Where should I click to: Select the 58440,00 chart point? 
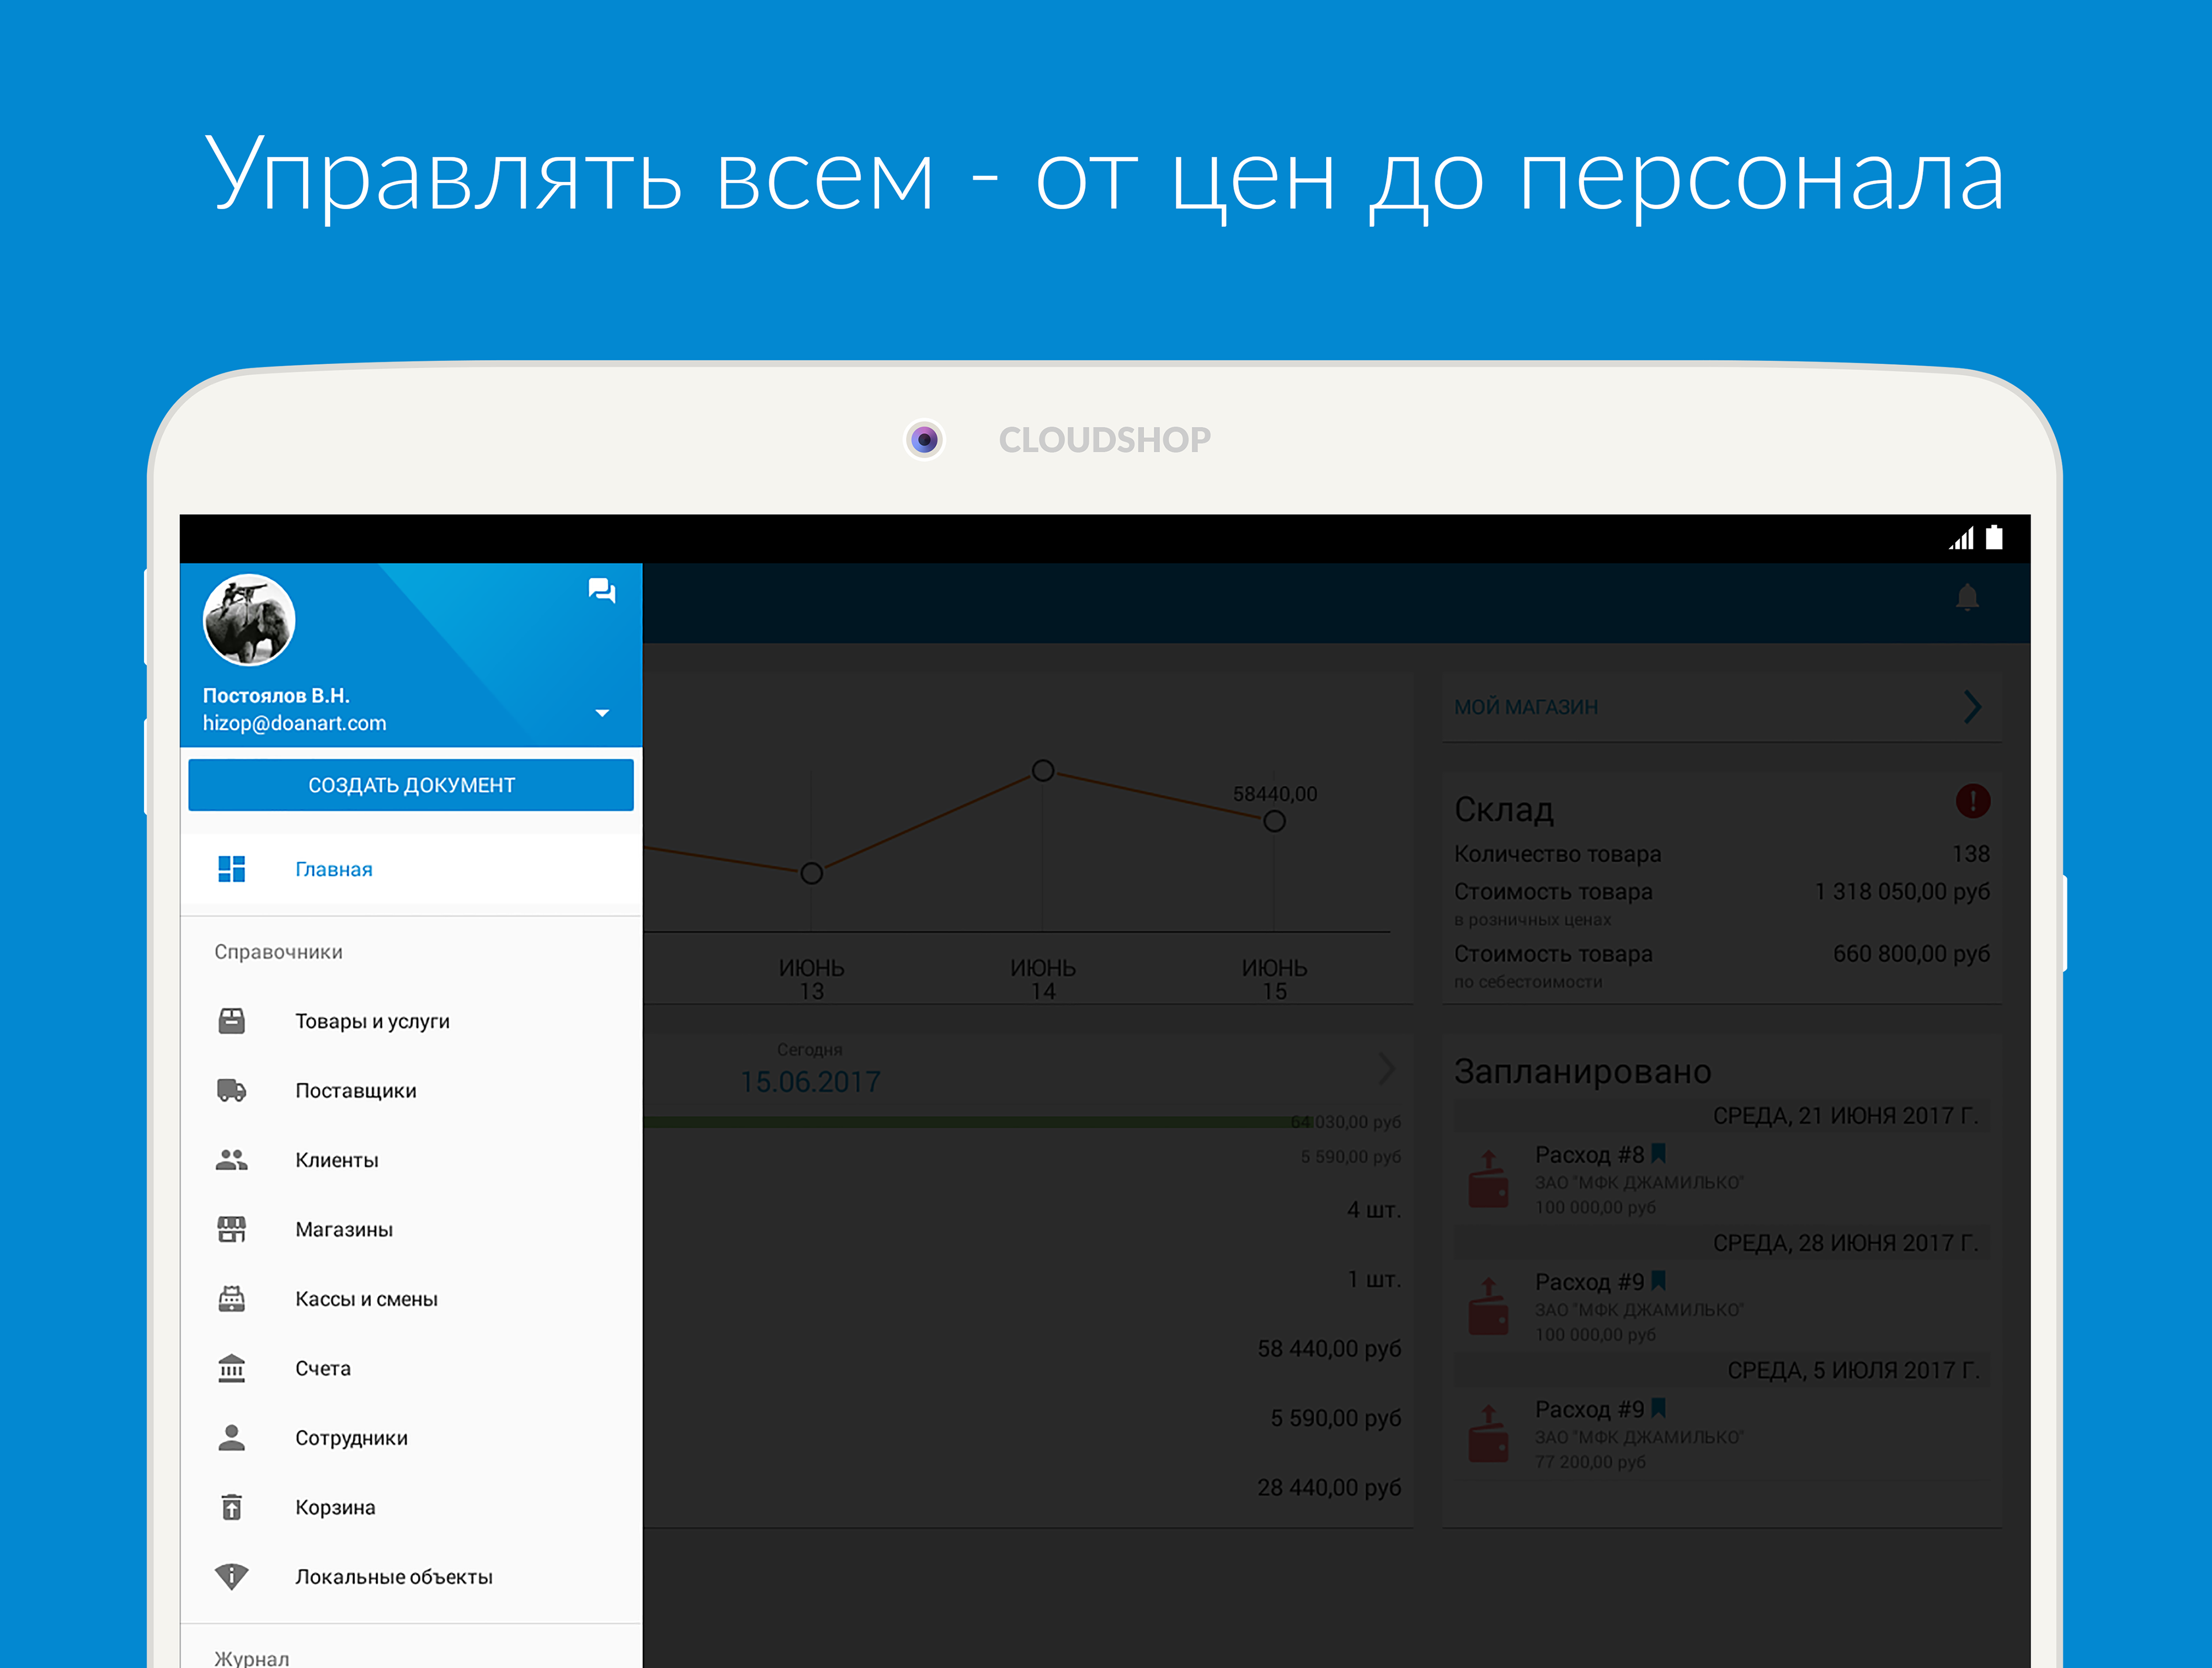[1274, 821]
